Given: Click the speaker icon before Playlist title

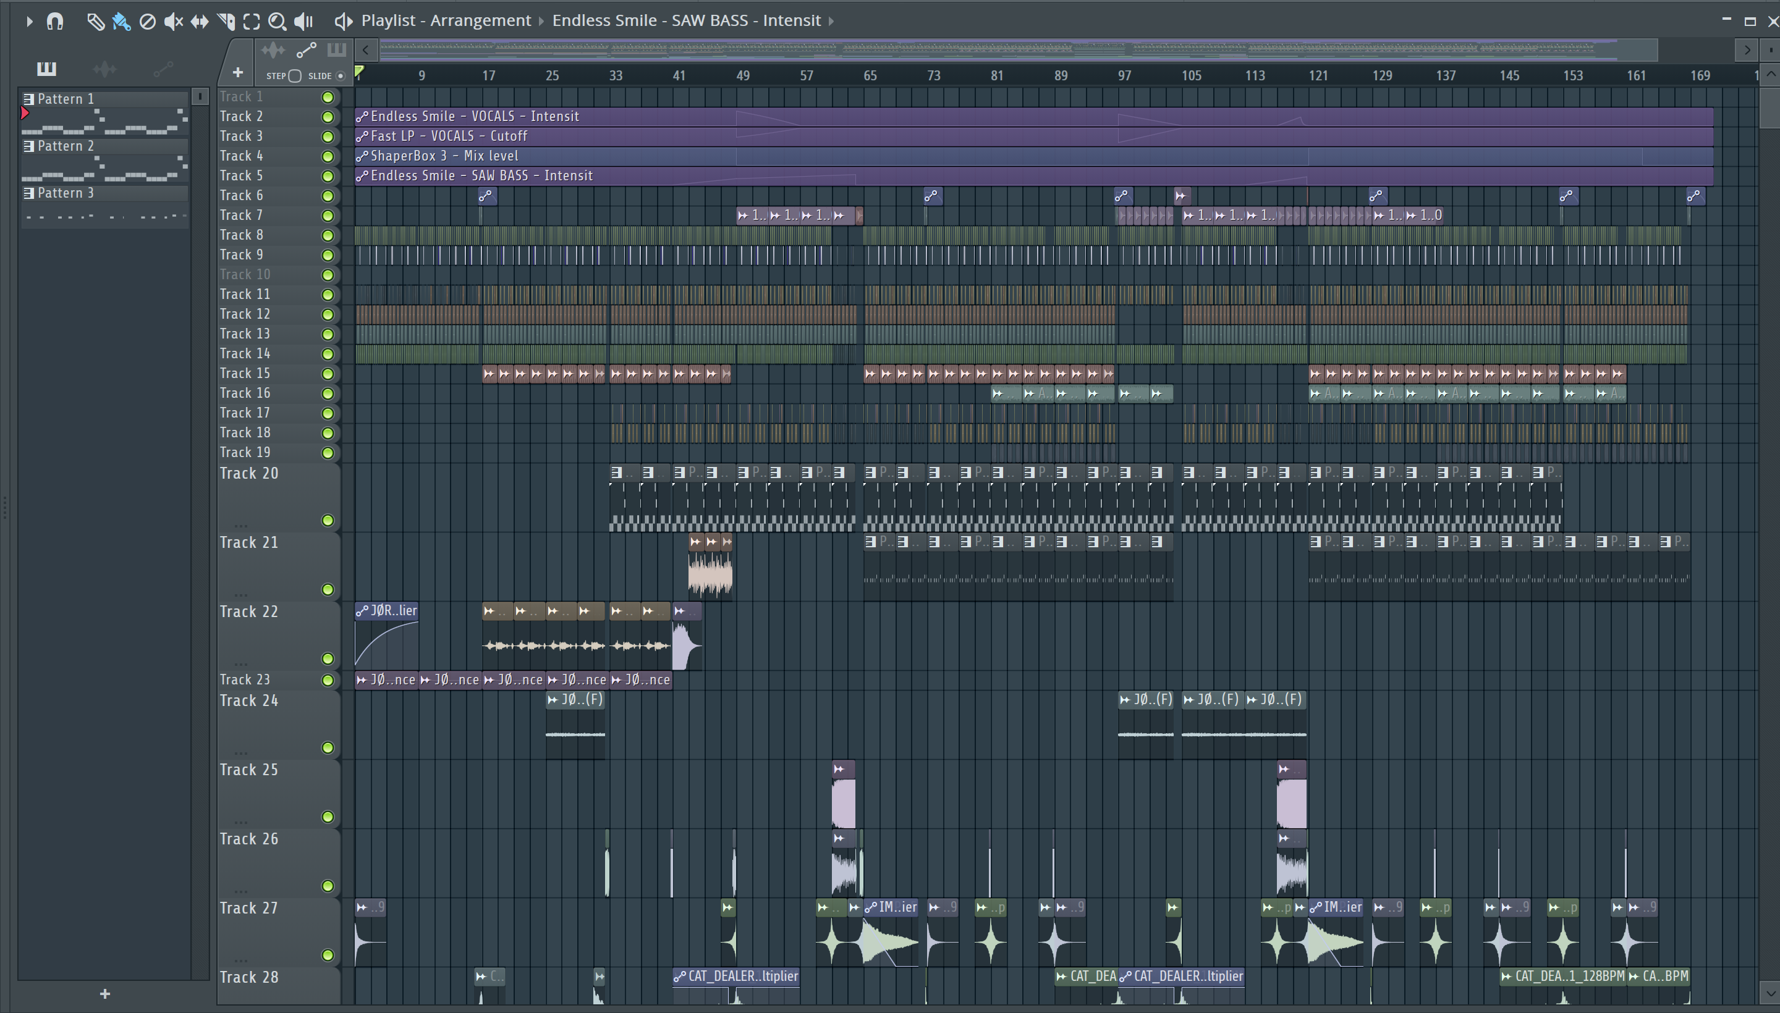Looking at the screenshot, I should pos(342,21).
